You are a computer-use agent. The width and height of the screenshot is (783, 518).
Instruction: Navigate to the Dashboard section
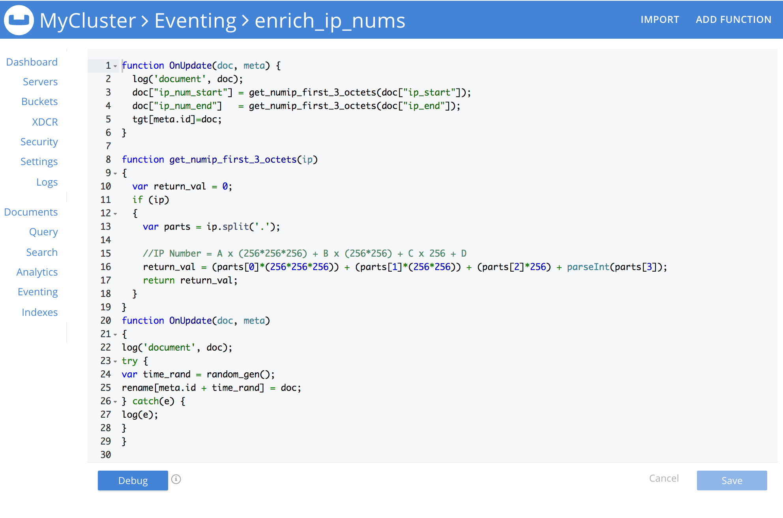pyautogui.click(x=32, y=62)
